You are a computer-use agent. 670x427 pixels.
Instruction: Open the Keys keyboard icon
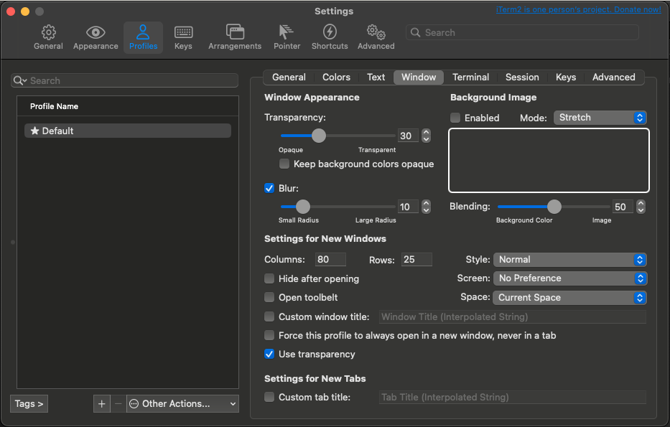pos(183,32)
